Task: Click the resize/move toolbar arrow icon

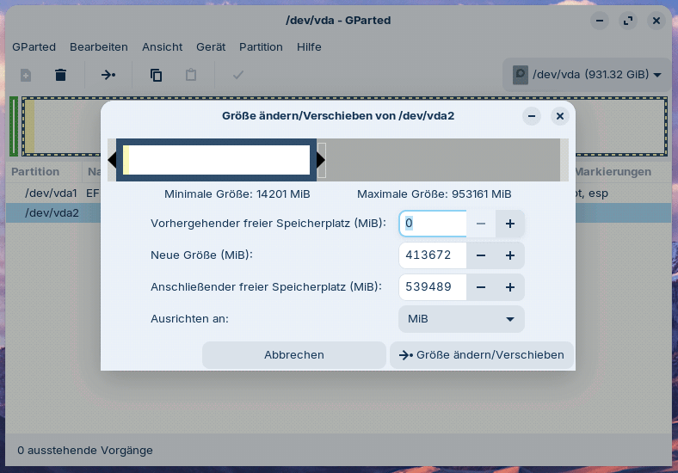Action: pos(108,75)
